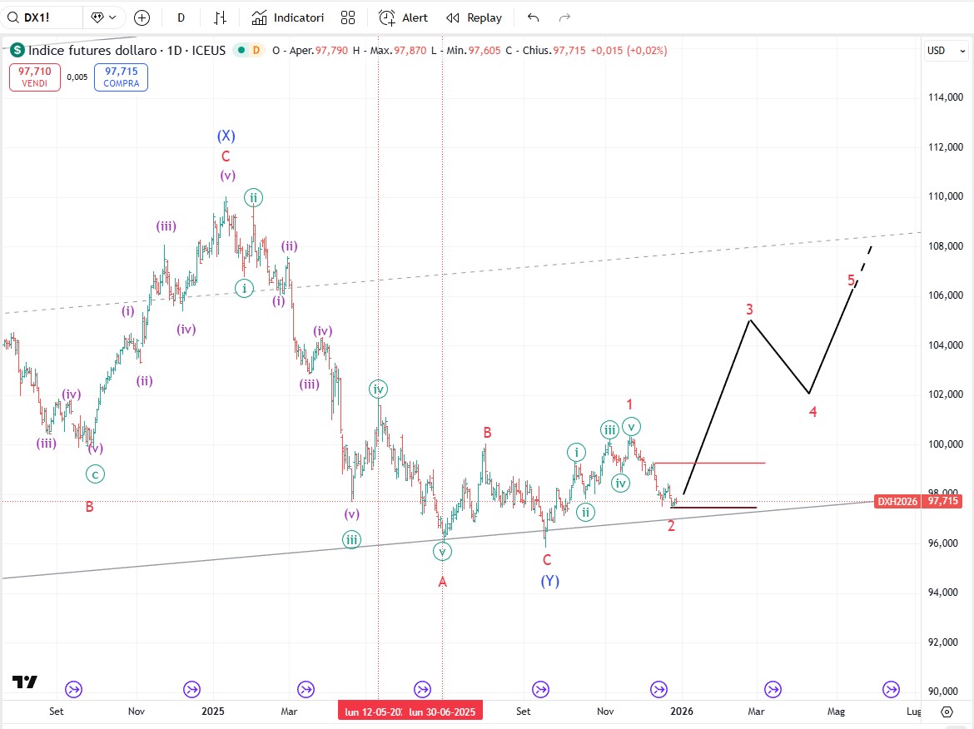Open contract roll marker near Set 2024
The width and height of the screenshot is (974, 729).
pos(73,689)
